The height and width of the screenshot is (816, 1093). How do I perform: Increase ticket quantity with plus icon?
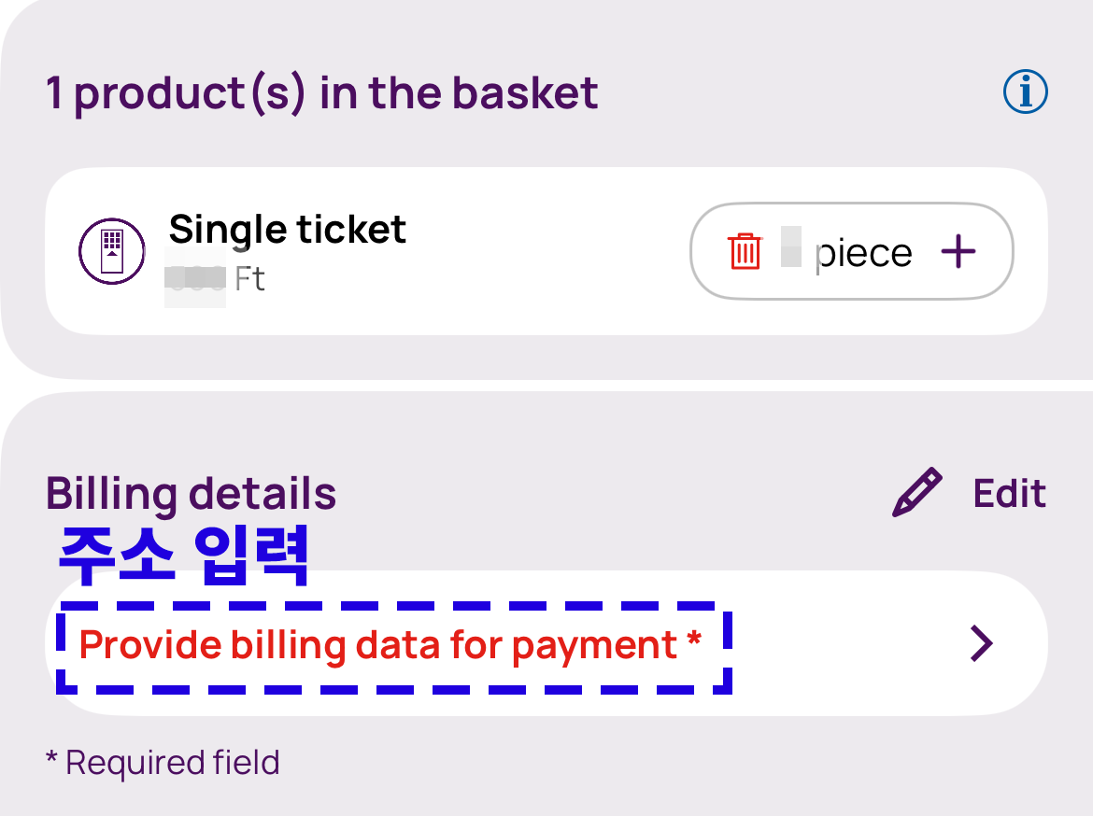pyautogui.click(x=958, y=252)
